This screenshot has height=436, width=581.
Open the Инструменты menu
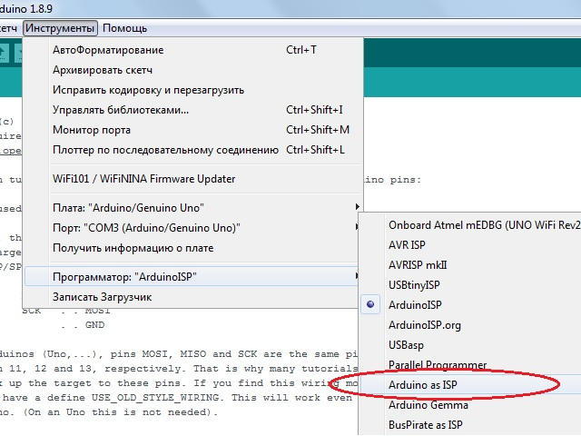pyautogui.click(x=60, y=28)
